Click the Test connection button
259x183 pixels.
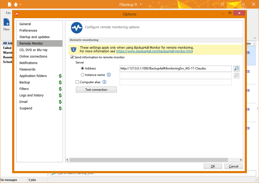[x=96, y=90]
